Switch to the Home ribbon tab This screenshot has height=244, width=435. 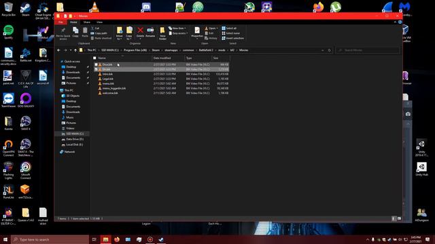tap(73, 22)
